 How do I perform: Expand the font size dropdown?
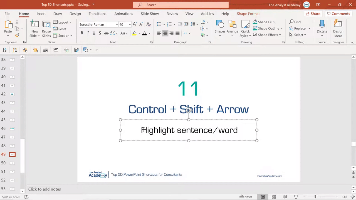coord(130,24)
